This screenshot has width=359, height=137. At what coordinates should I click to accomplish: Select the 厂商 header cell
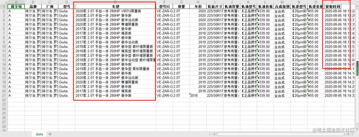pyautogui.click(x=50, y=7)
